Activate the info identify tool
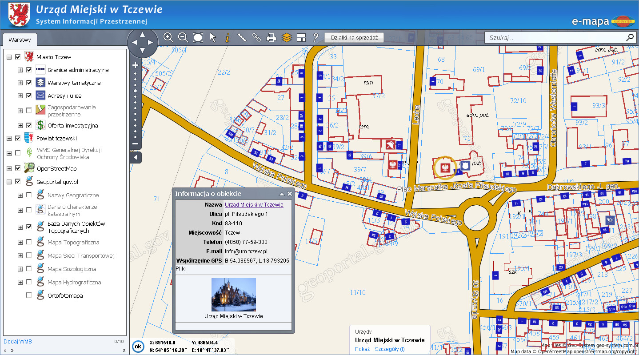The height and width of the screenshot is (355, 639). 227,38
